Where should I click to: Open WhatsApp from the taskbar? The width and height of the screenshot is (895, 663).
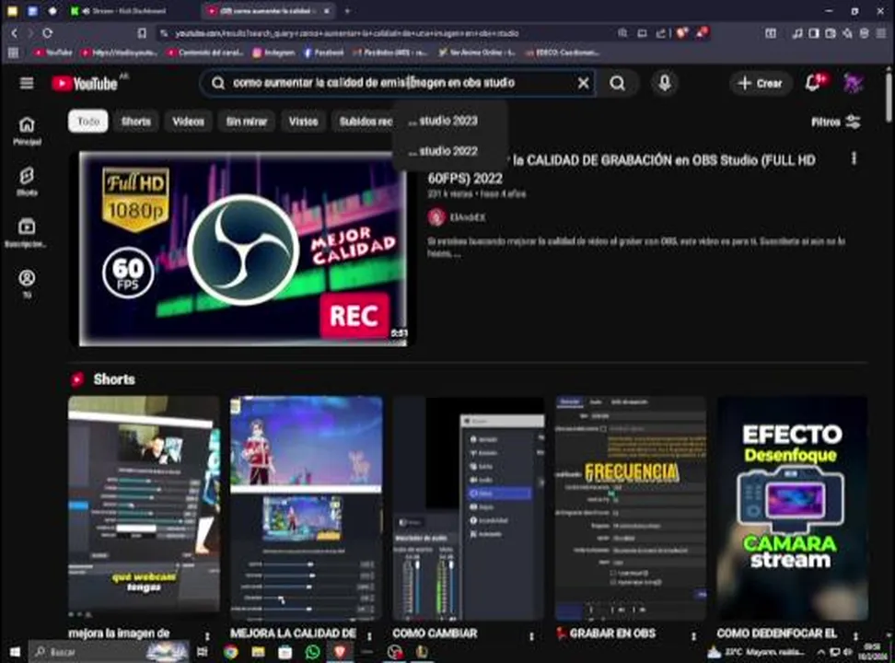click(313, 652)
